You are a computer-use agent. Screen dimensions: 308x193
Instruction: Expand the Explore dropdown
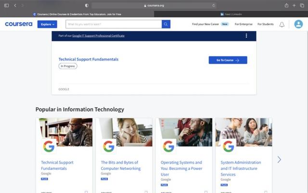[47, 24]
